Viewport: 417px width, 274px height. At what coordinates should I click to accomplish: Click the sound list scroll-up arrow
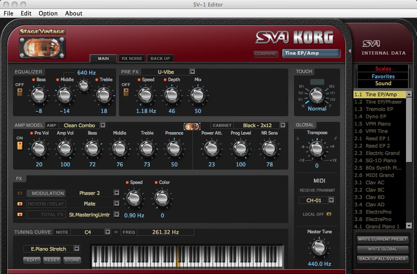pos(409,94)
